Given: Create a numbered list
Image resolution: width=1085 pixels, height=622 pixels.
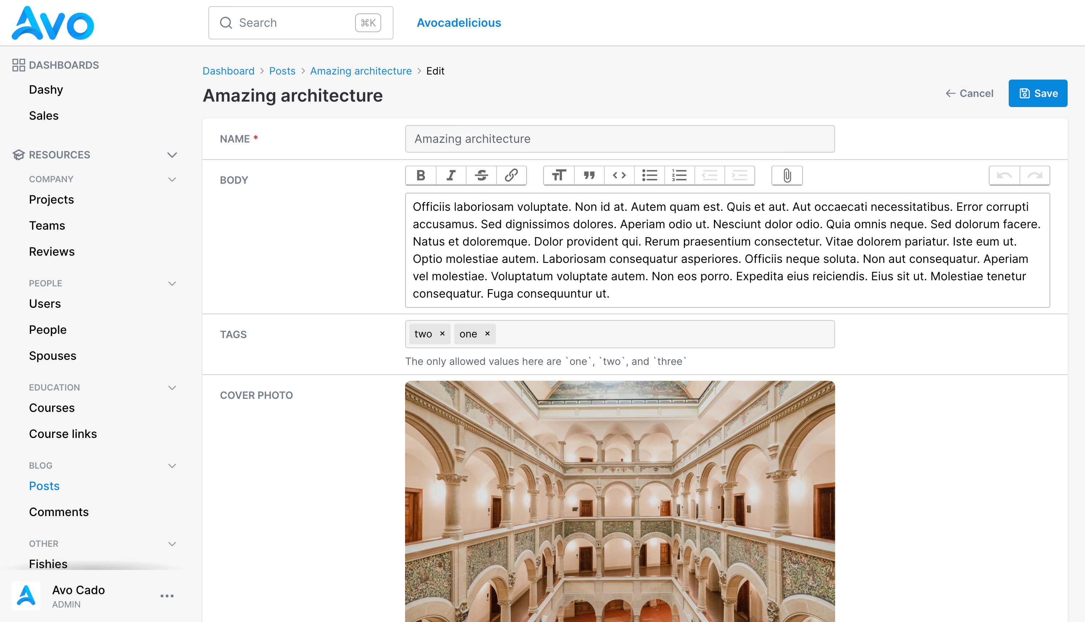Looking at the screenshot, I should 679,176.
